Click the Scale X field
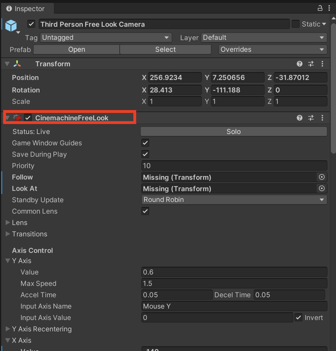The image size is (336, 351). 175,101
